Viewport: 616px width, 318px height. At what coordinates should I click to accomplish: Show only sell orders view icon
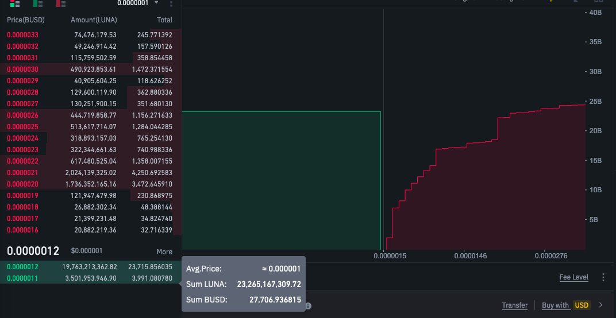tap(61, 3)
